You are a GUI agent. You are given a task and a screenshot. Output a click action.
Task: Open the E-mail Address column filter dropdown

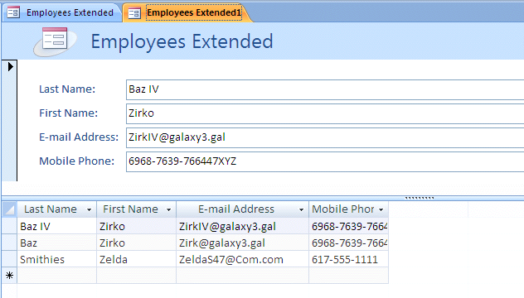[301, 209]
